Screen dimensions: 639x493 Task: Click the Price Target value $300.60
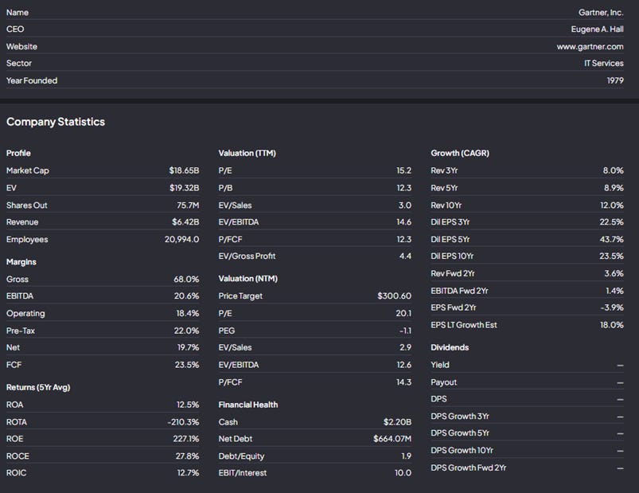(395, 296)
